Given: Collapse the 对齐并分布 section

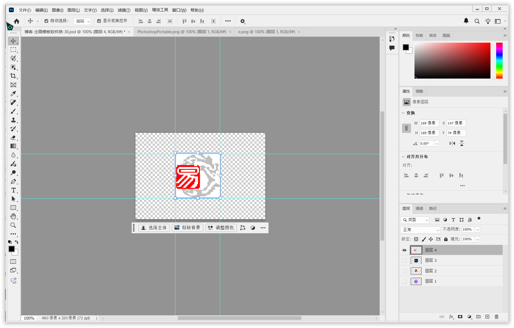Looking at the screenshot, I should point(403,157).
